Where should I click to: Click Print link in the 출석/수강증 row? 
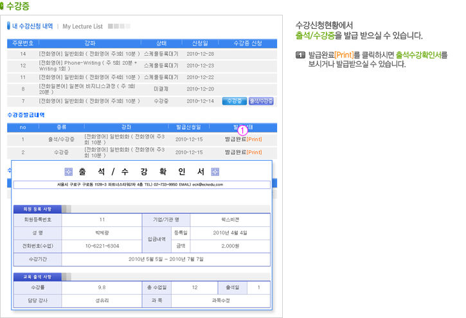point(254,139)
